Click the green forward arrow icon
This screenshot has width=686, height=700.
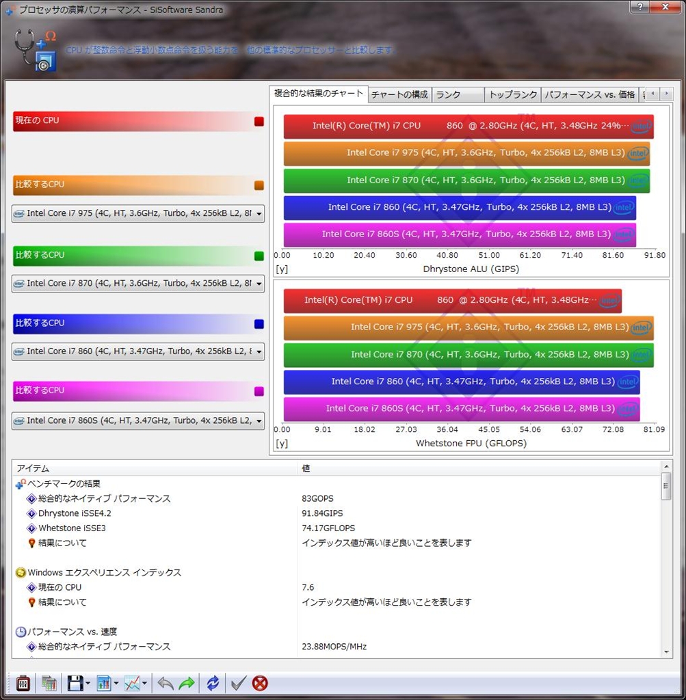(187, 683)
